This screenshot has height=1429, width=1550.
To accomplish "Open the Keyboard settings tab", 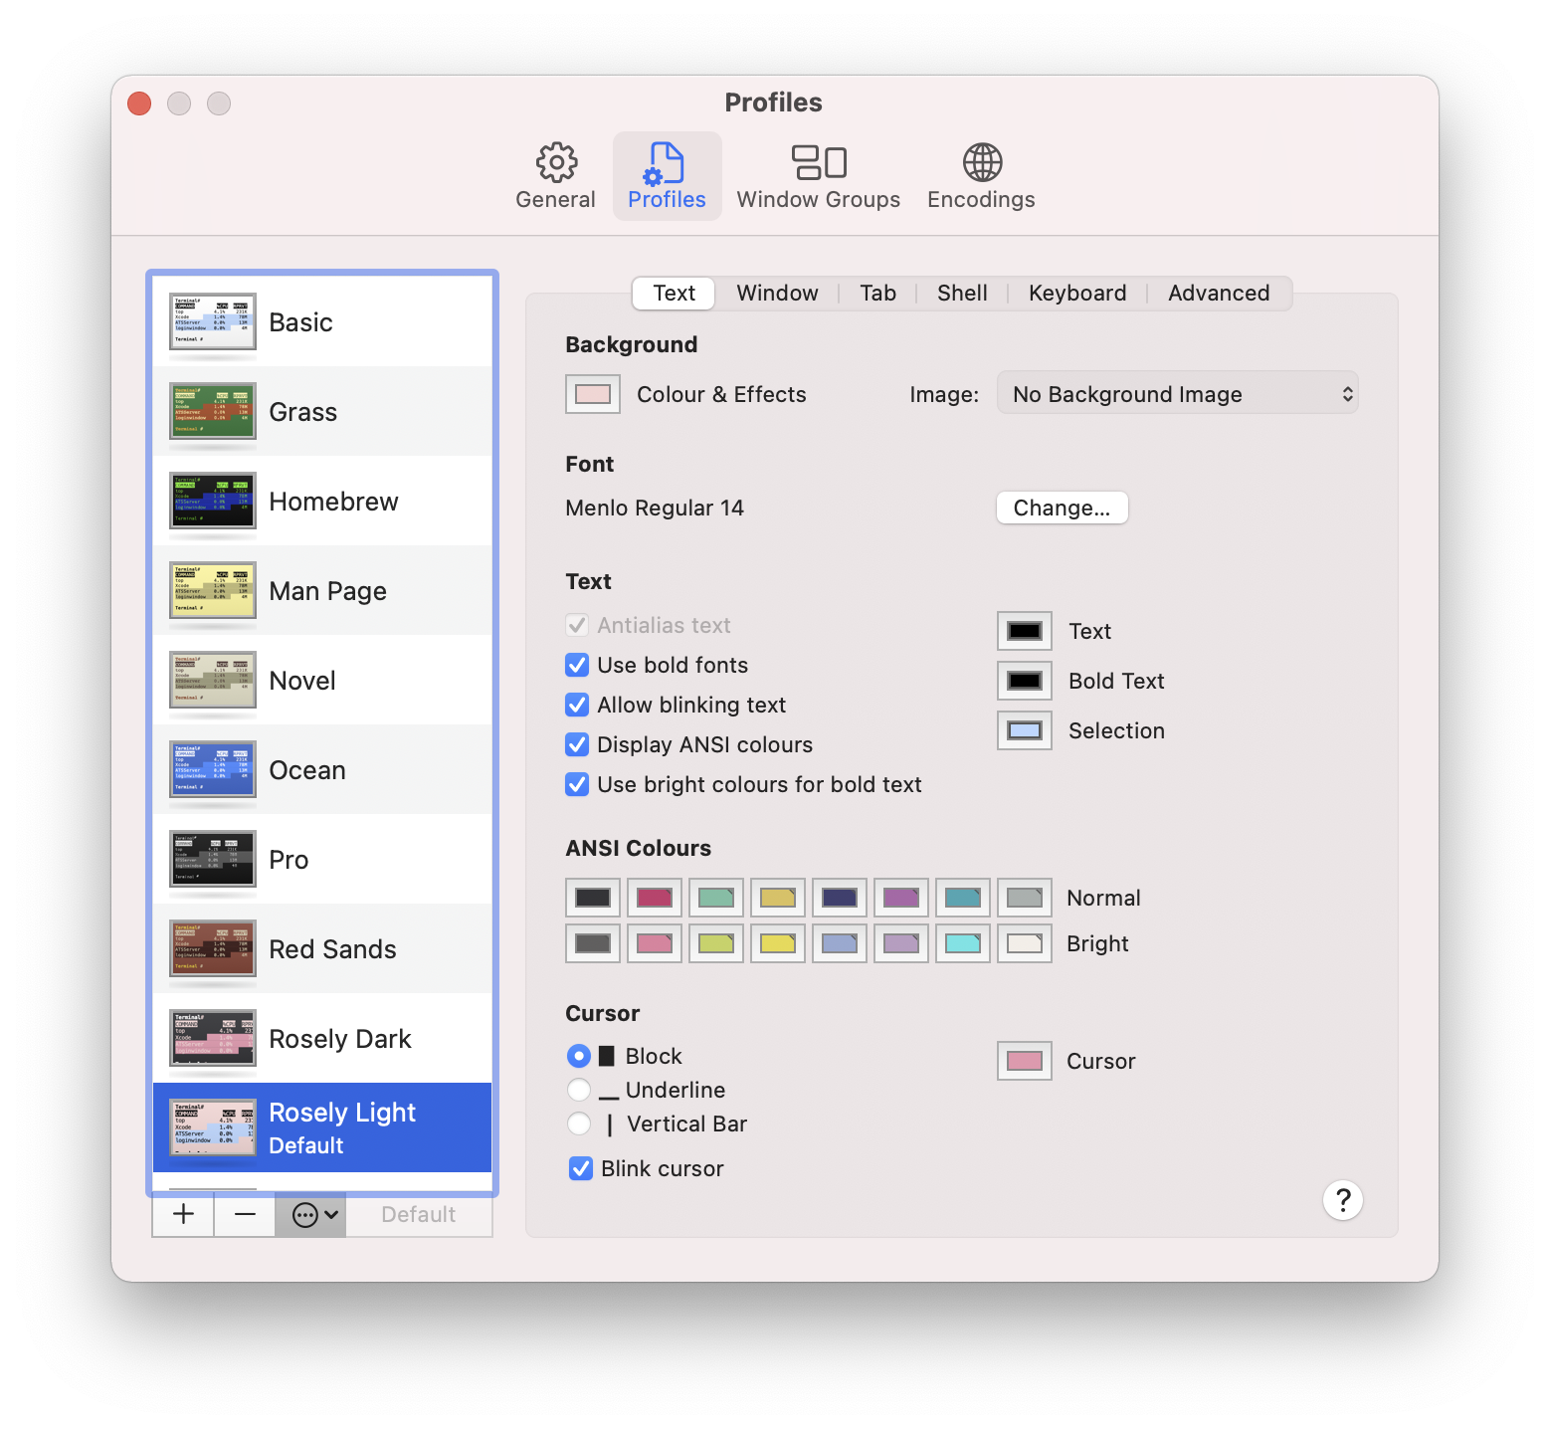I will [x=1076, y=293].
